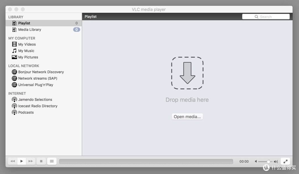Toggle fullscreen mode button
Image resolution: width=299 pixels, height=174 pixels.
pos(285,162)
